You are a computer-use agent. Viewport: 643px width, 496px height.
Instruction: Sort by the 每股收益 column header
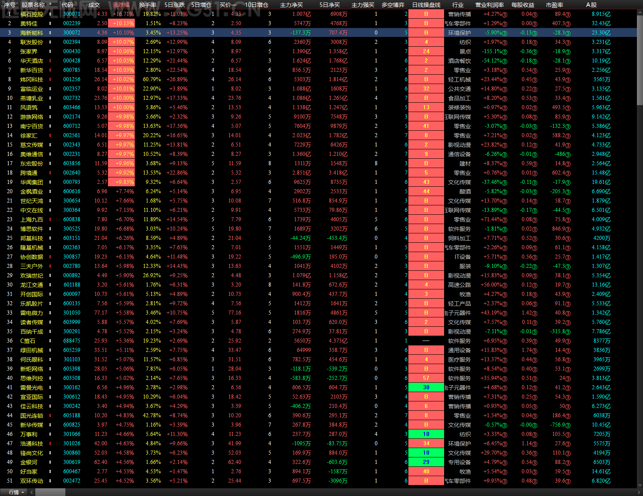(523, 5)
